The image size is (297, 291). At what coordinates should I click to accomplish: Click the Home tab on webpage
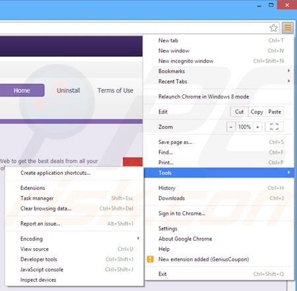(22, 90)
